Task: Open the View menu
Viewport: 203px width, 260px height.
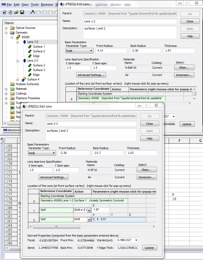Action: pos(25,5)
